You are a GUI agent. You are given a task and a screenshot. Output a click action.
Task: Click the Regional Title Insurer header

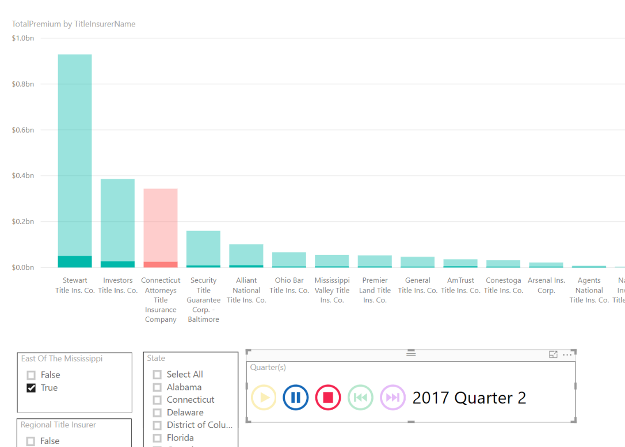[58, 425]
